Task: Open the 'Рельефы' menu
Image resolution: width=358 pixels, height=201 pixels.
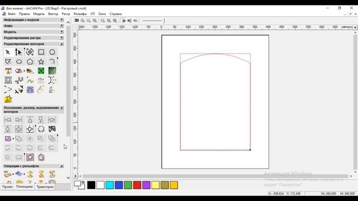Action: point(80,14)
